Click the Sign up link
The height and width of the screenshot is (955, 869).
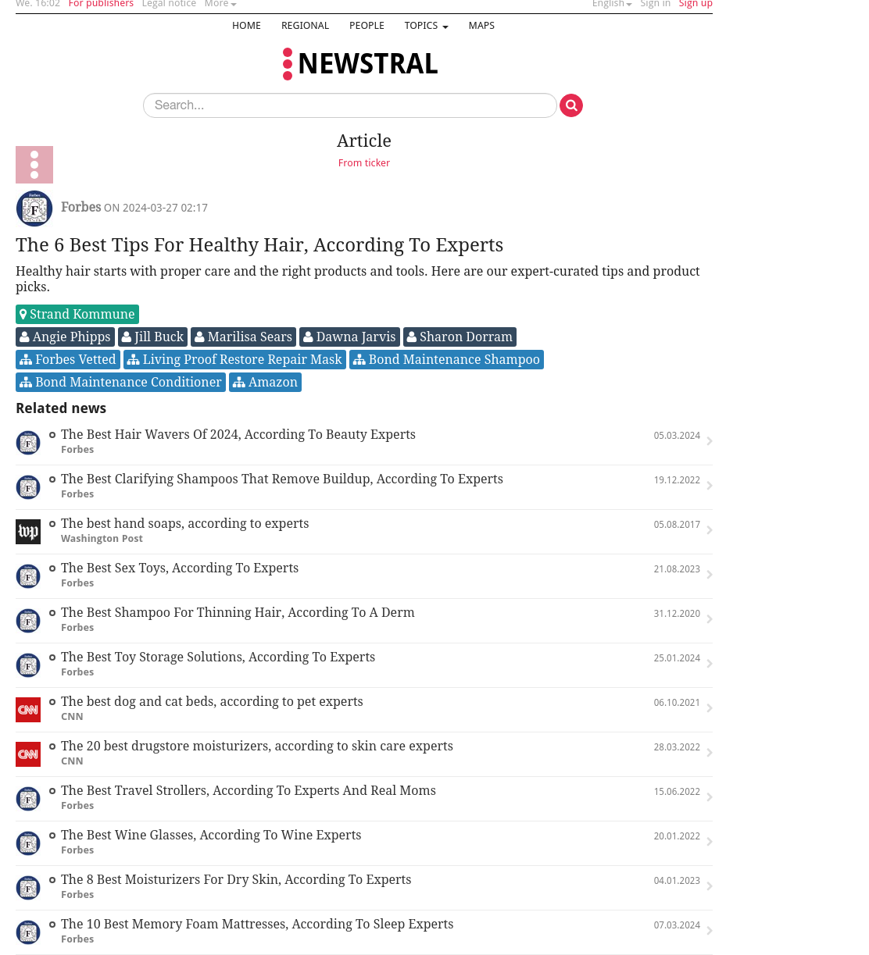click(x=696, y=4)
